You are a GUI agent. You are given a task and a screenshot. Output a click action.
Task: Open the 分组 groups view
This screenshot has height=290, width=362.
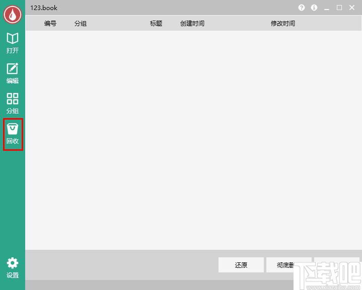point(13,104)
